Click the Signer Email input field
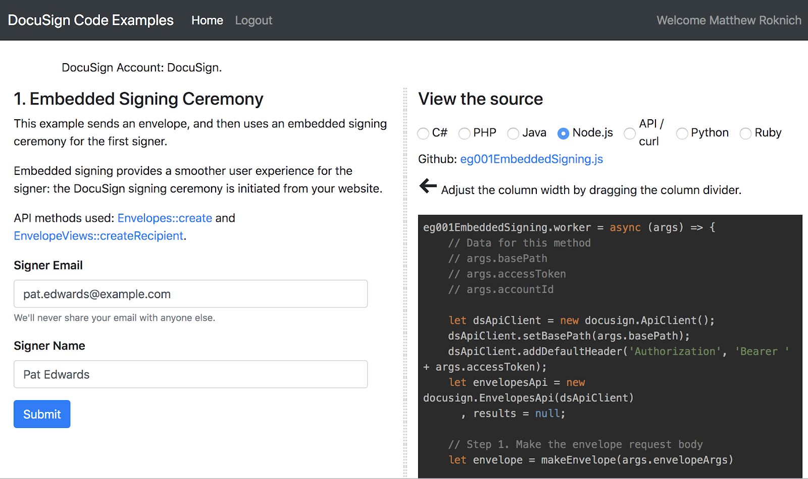The image size is (808, 479). point(190,294)
